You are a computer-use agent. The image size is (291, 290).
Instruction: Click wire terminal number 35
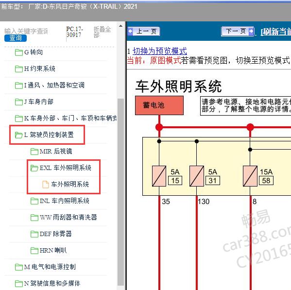[x=166, y=202]
